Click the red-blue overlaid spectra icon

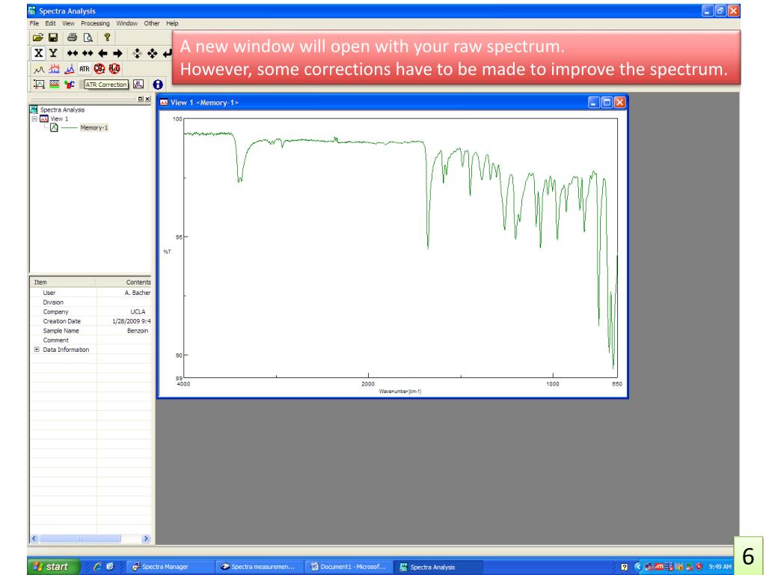[54, 69]
